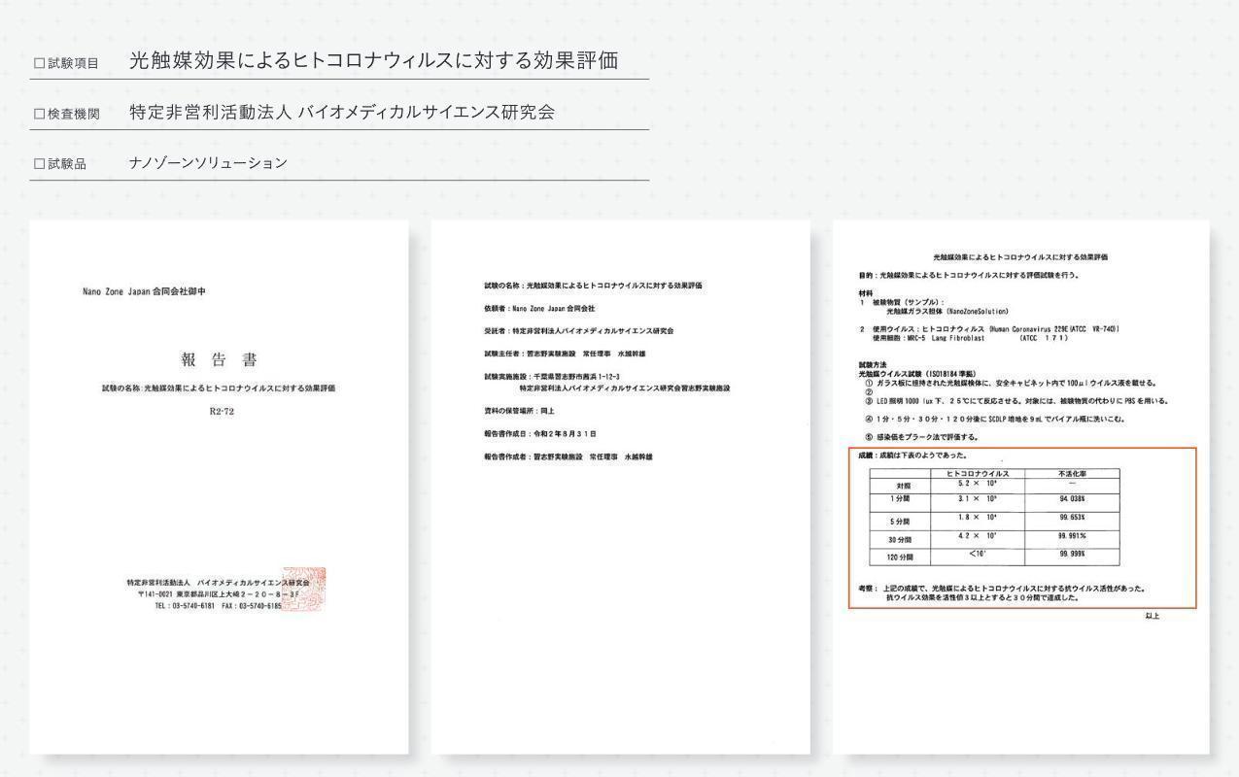Open the first report cover page thumbnail
1239x777 pixels.
pos(219,486)
